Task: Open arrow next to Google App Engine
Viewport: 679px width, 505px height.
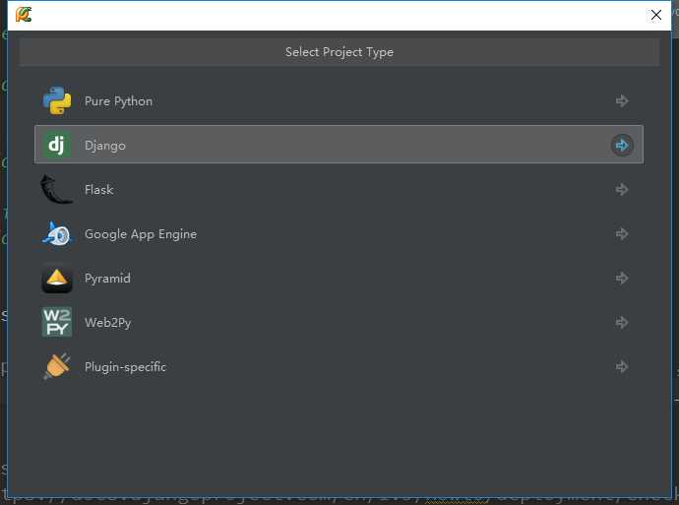Action: [622, 234]
